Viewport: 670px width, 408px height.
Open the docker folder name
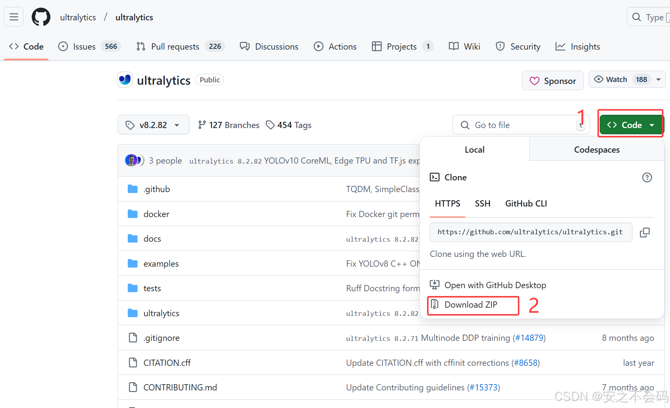click(x=156, y=214)
